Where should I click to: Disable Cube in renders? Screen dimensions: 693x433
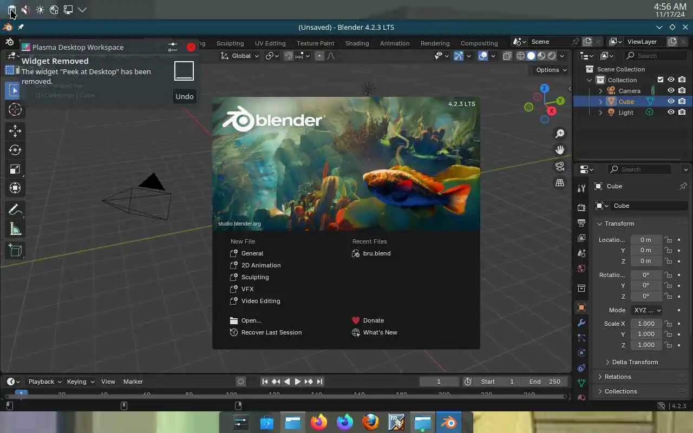(x=682, y=102)
